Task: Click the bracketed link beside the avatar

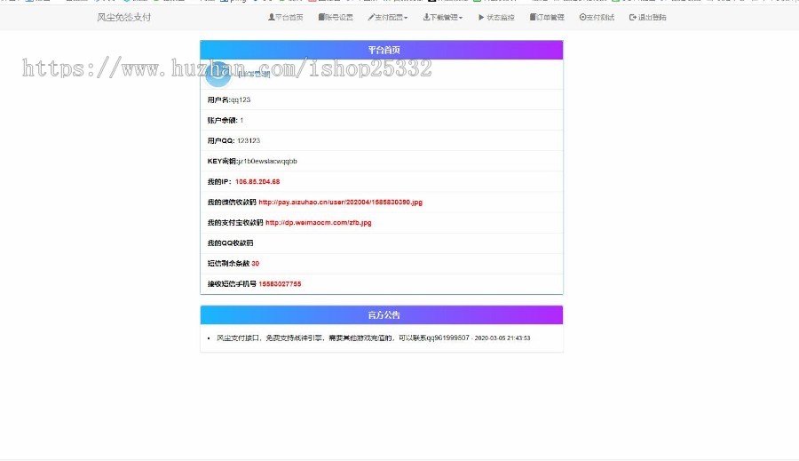Action: click(x=254, y=75)
